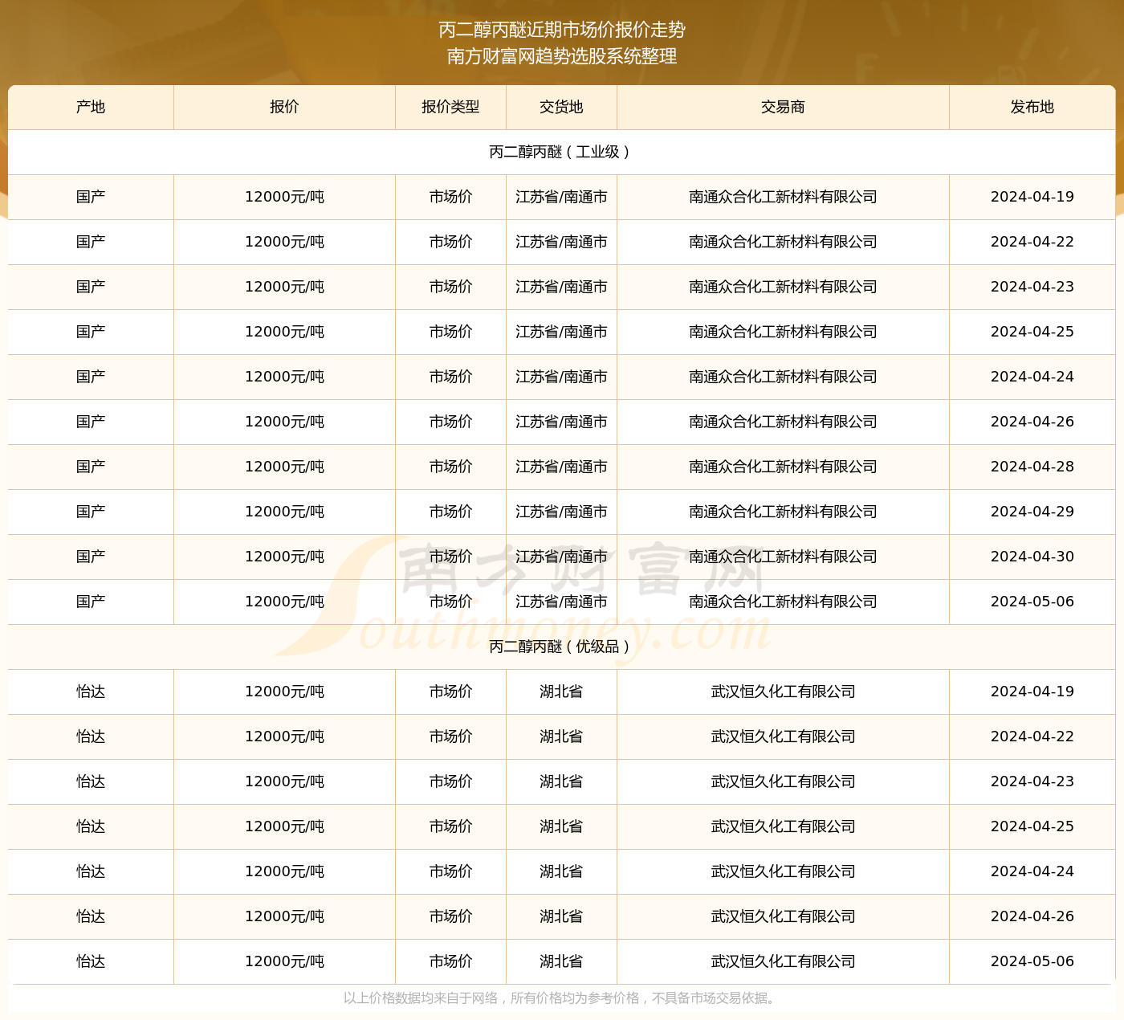Click 江苏省/南通市 in the 2024-04-30 row
This screenshot has height=1020, width=1124.
pos(561,557)
